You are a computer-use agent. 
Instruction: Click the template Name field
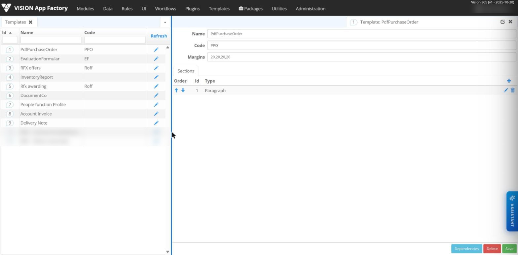pyautogui.click(x=361, y=34)
